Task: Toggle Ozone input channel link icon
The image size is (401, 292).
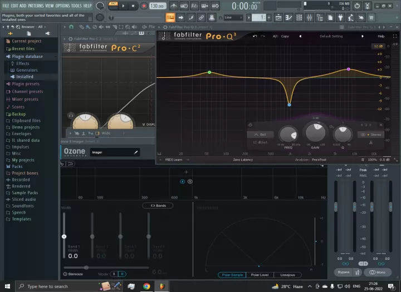Action: 345,264
